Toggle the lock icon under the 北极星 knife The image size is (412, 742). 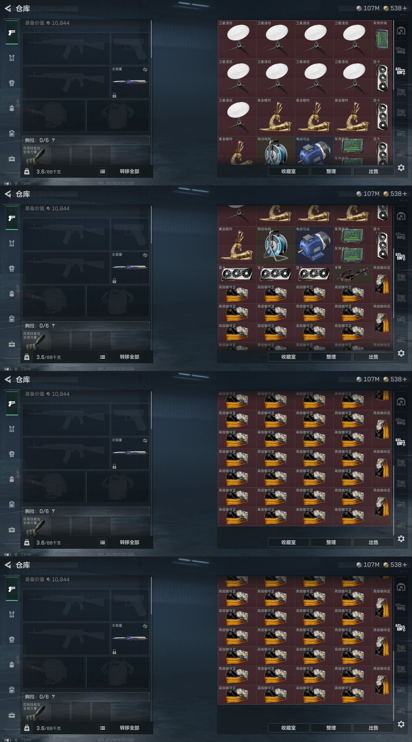pyautogui.click(x=114, y=95)
